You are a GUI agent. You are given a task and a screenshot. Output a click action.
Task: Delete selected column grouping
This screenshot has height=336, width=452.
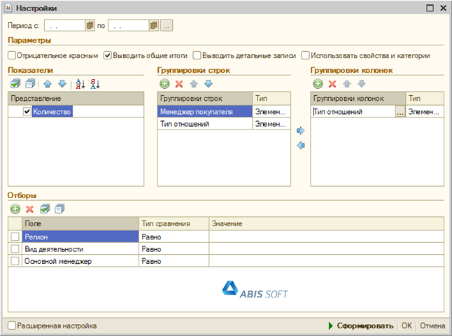click(332, 84)
